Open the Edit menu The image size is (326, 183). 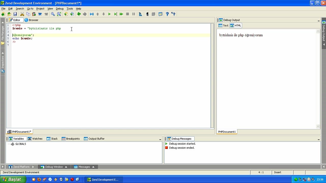10,9
